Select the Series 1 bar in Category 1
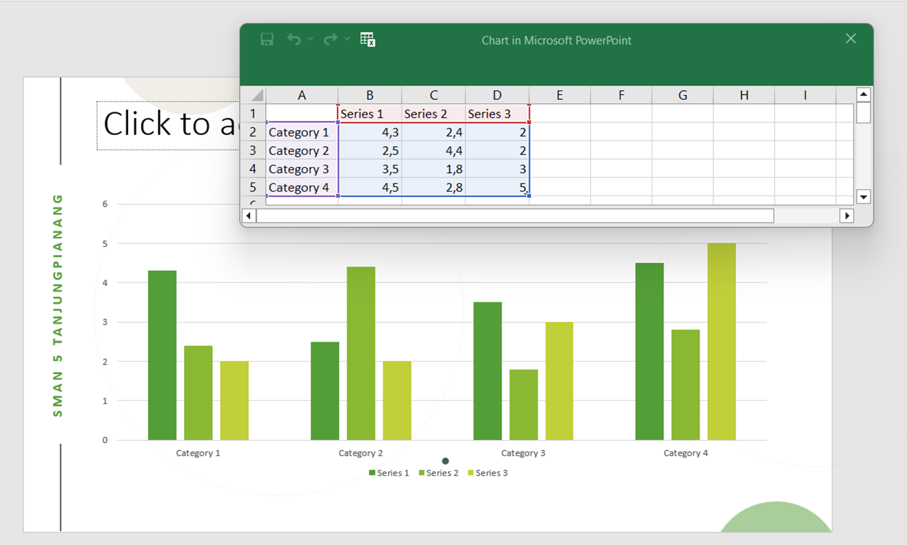The height and width of the screenshot is (545, 907). 162,355
